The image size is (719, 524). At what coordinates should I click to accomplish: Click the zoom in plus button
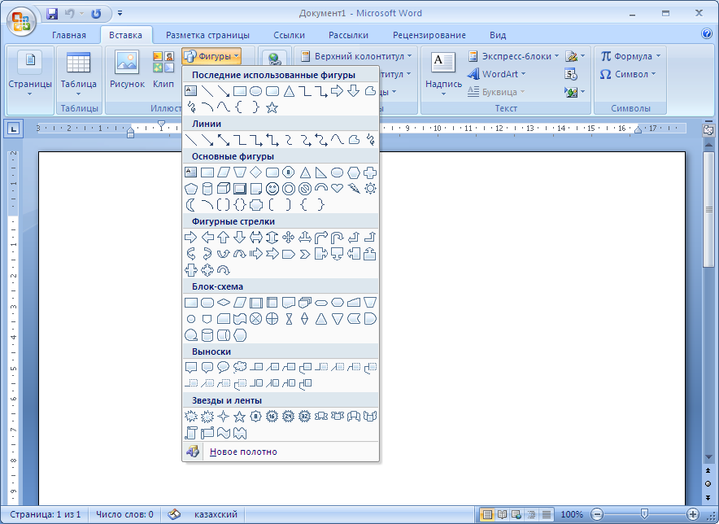click(x=693, y=514)
